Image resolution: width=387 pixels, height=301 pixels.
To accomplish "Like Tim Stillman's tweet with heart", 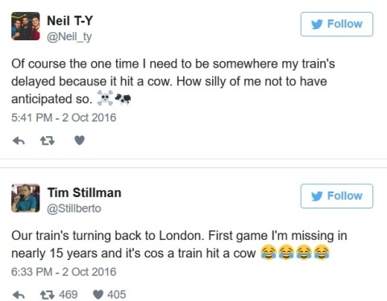I will (98, 295).
